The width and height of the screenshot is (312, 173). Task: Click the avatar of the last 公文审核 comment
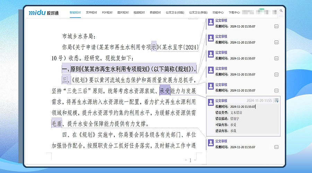(x=211, y=143)
